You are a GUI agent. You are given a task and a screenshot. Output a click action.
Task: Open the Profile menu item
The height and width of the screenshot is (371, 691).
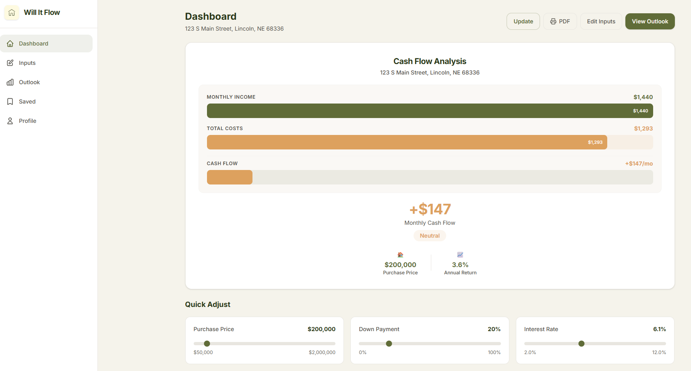tap(46, 121)
